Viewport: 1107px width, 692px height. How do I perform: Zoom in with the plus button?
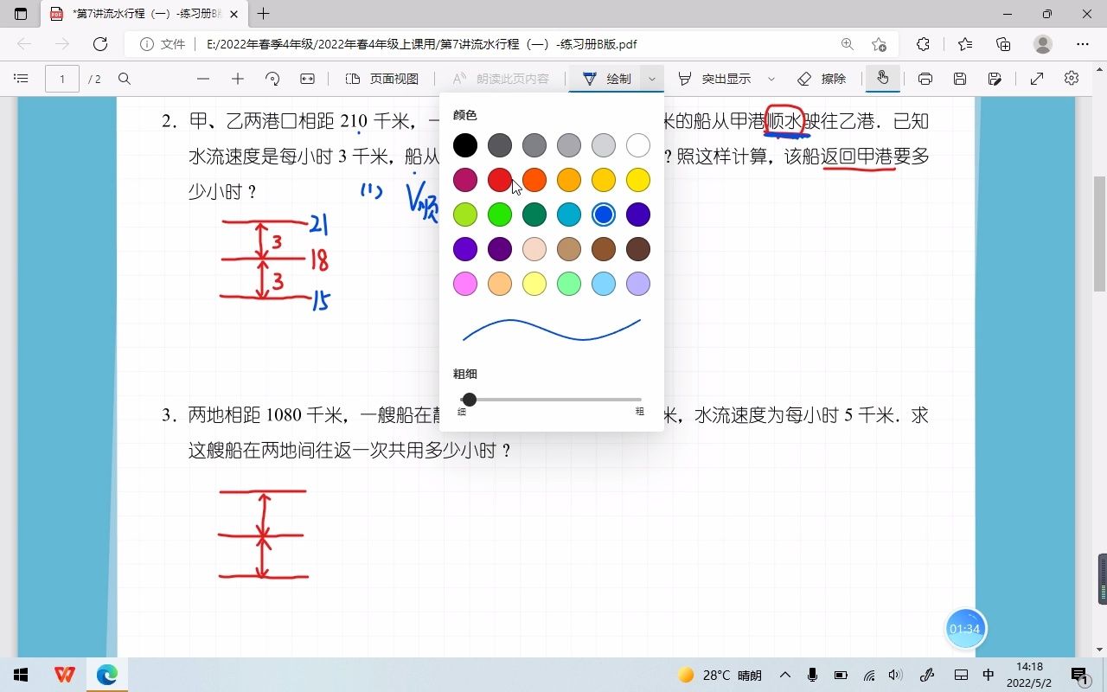point(238,79)
